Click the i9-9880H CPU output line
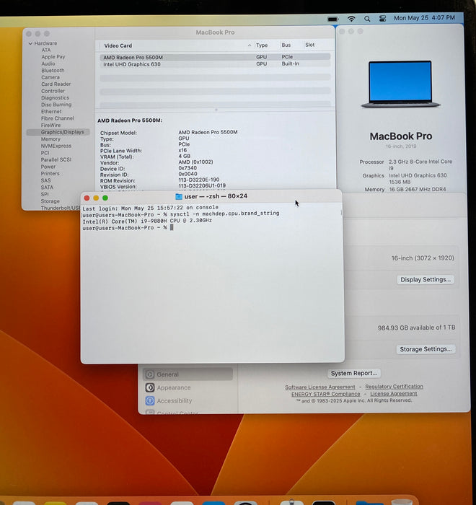476x505 pixels. click(x=147, y=221)
